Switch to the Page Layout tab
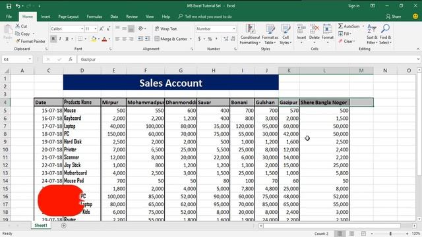The image size is (422, 237). [69, 16]
